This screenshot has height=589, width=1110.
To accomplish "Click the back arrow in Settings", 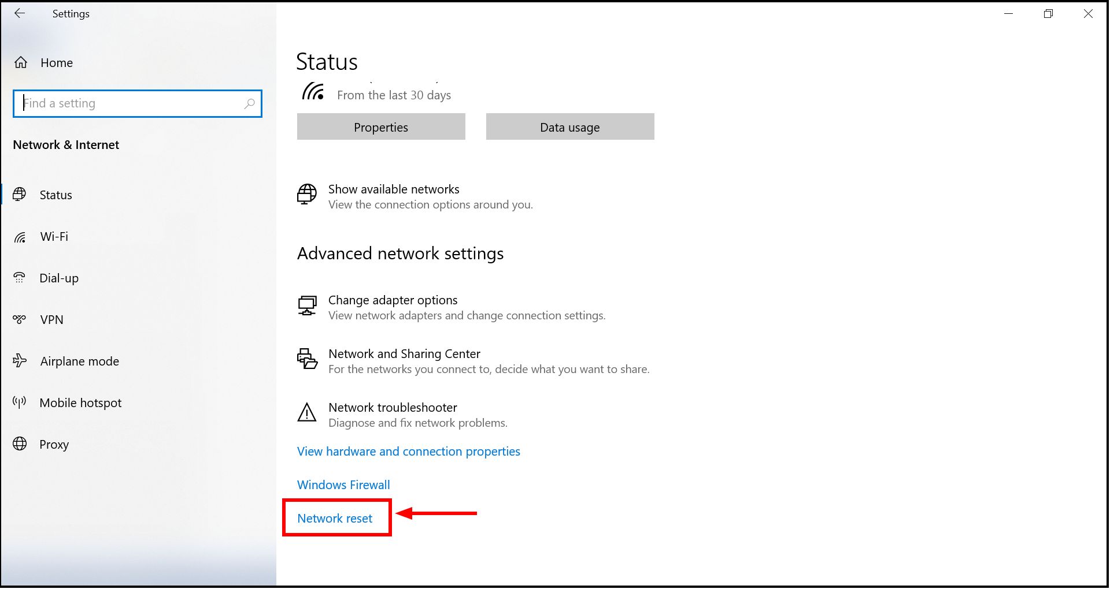I will (x=20, y=13).
